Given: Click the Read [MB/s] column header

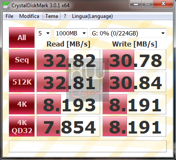Looking at the screenshot, I should (x=69, y=44).
